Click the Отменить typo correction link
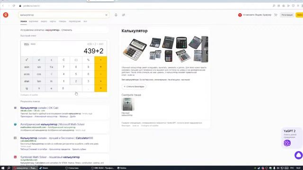Screen dimensions: 303x170 pos(67,30)
